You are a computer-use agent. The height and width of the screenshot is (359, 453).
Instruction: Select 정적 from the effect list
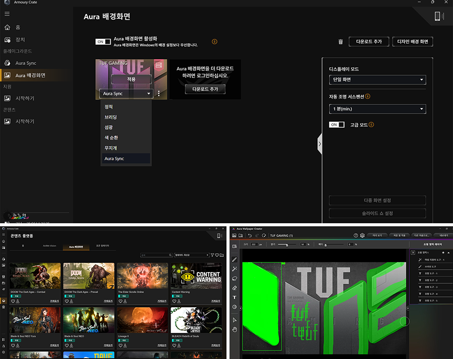pos(126,107)
